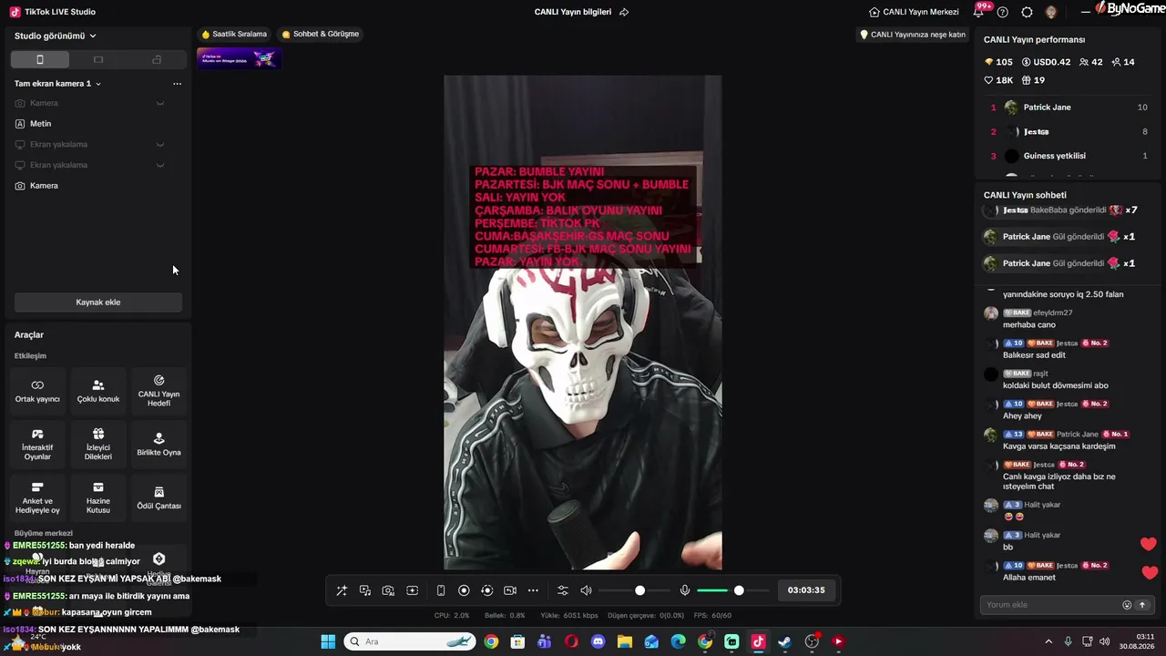Open Steam from the taskbar
This screenshot has width=1166, height=656.
click(784, 641)
